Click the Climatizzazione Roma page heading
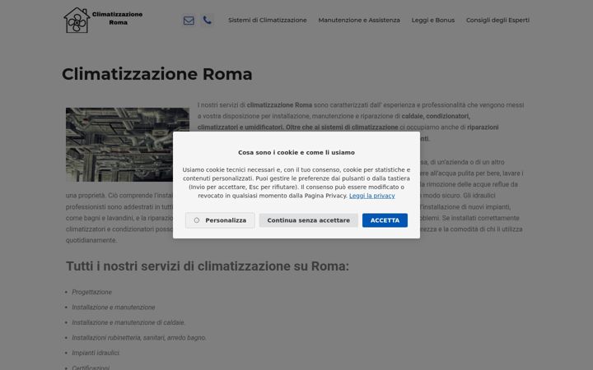This screenshot has height=370, width=593. point(157,74)
